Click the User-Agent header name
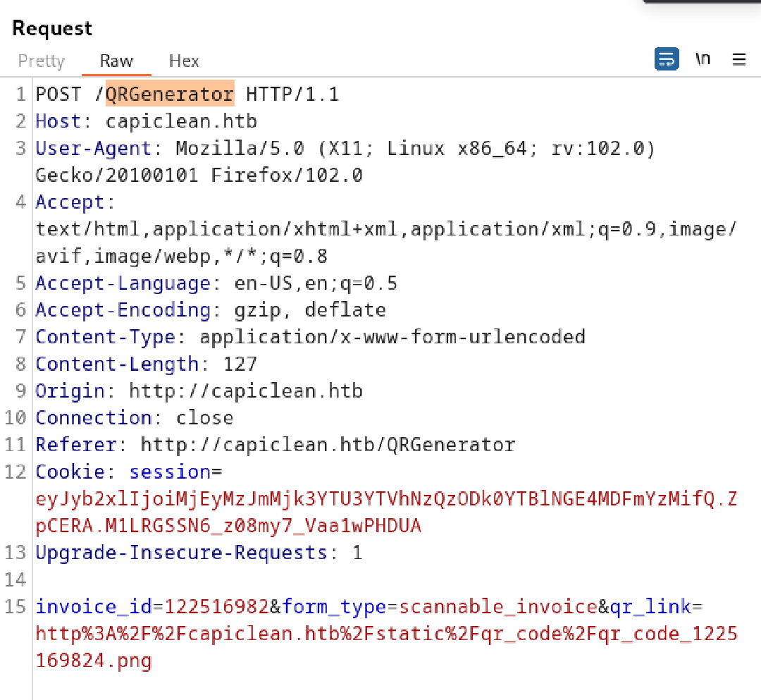 point(93,149)
